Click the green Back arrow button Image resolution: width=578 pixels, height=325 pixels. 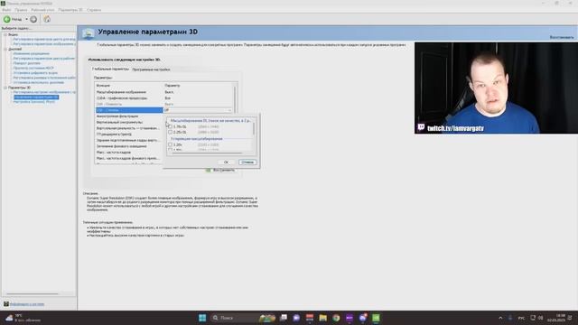pyautogui.click(x=7, y=19)
